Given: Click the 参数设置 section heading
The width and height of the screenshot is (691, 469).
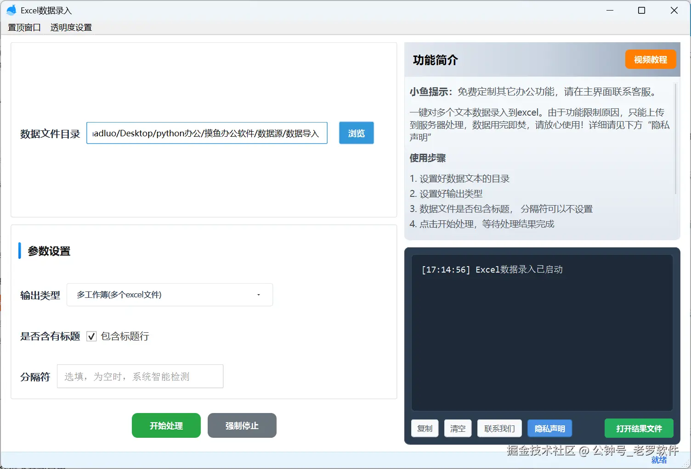Looking at the screenshot, I should [49, 251].
